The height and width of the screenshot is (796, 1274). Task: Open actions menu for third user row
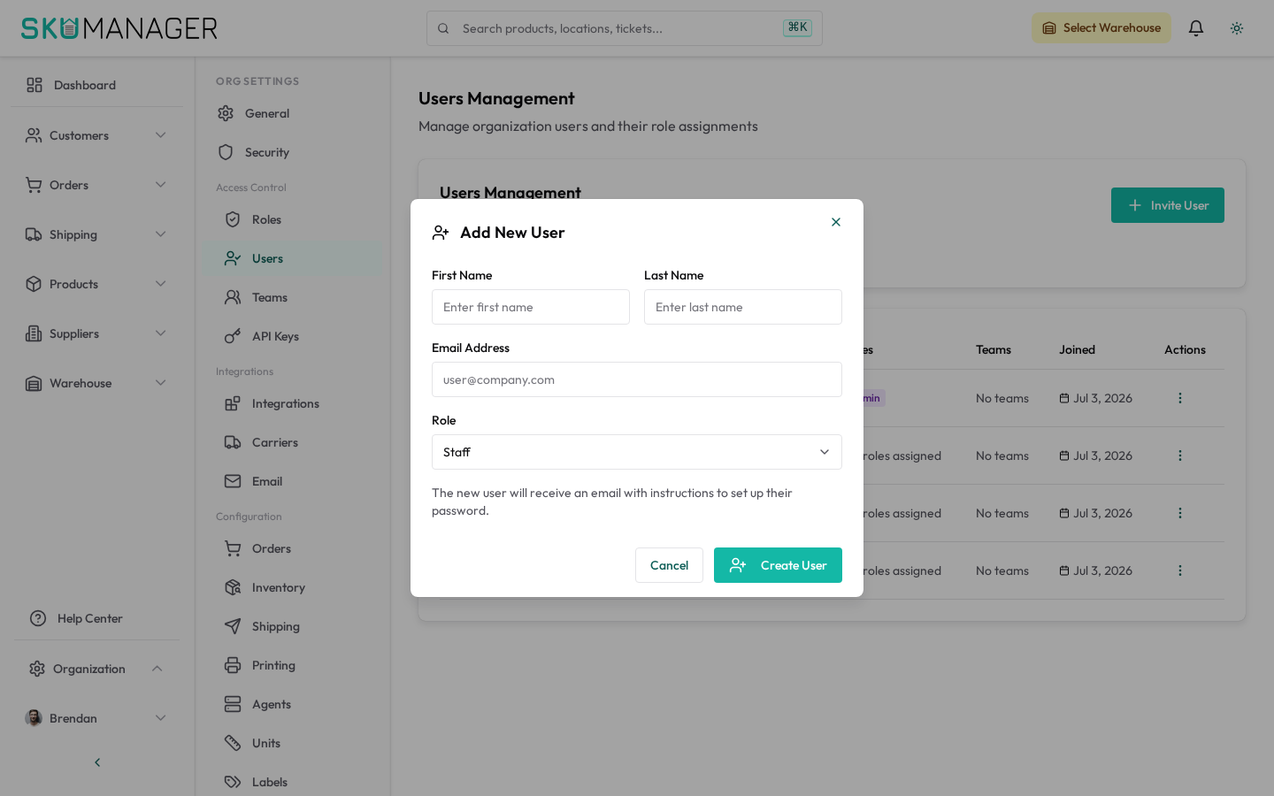[1180, 513]
